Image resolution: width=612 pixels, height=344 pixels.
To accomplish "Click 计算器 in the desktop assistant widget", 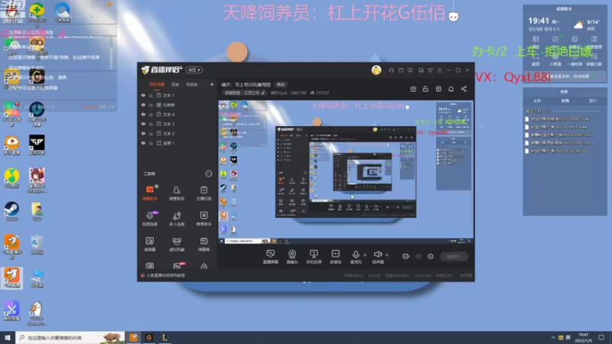I will tap(555, 60).
